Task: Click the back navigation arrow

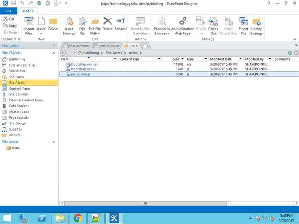Action: tap(63, 53)
